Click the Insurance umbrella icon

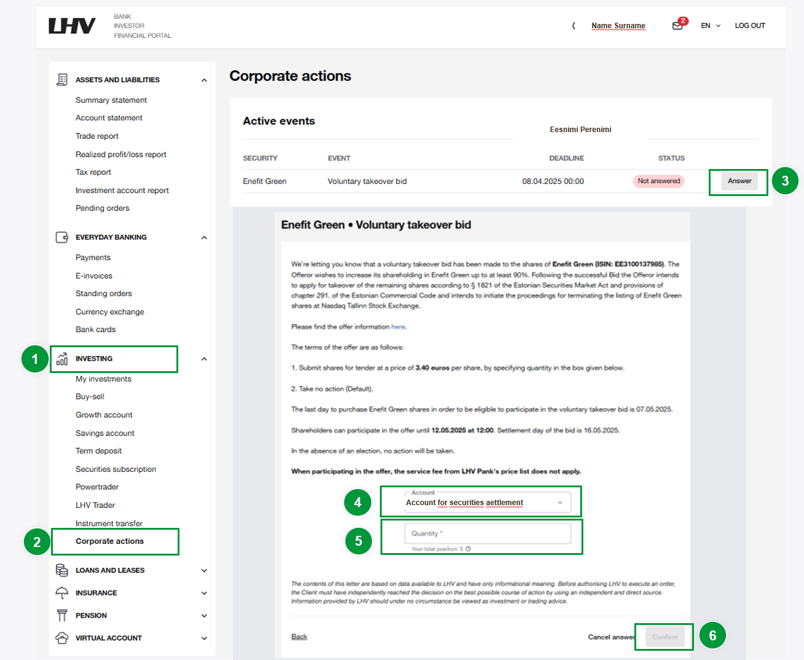(62, 593)
